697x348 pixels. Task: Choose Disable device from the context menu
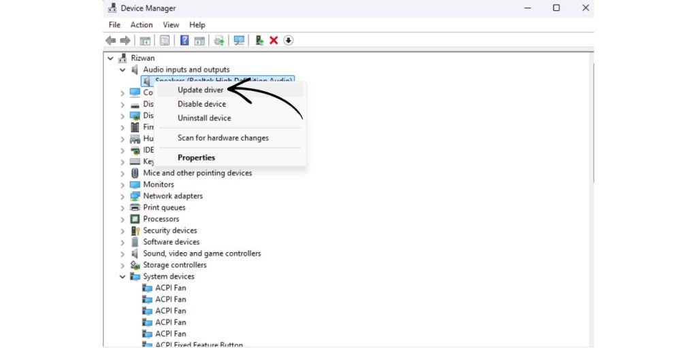[x=230, y=104]
